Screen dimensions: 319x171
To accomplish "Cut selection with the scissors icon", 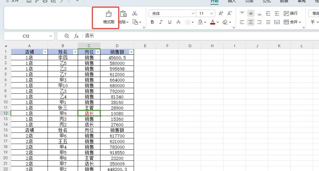I will pos(135,13).
